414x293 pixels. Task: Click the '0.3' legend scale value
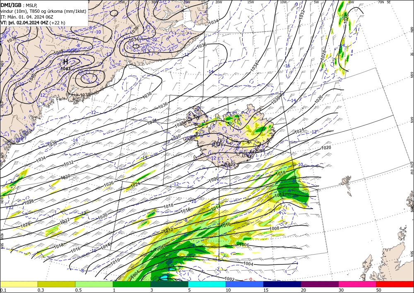pos(41,290)
